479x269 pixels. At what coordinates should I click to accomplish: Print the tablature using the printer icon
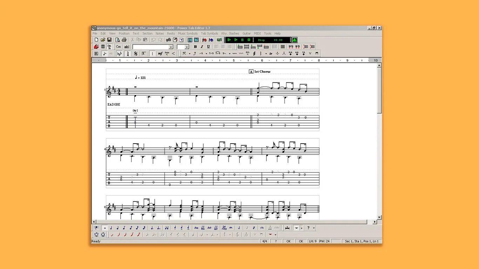click(x=124, y=40)
